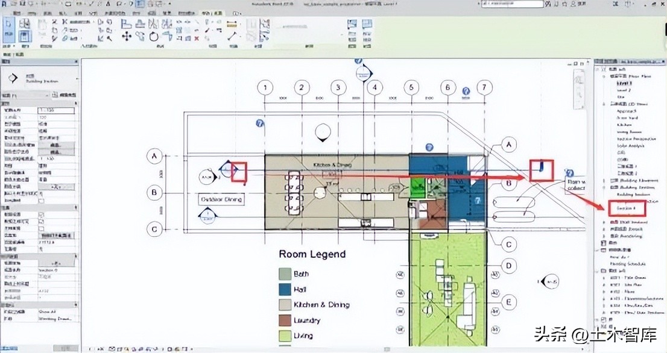
Task: Click the view scale 1:100 input field
Action: pos(56,110)
